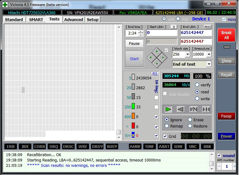Decrease the End time spinner value
Screen dimensions: 239x175
point(141,35)
